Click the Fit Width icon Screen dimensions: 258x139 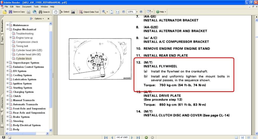pos(118,12)
